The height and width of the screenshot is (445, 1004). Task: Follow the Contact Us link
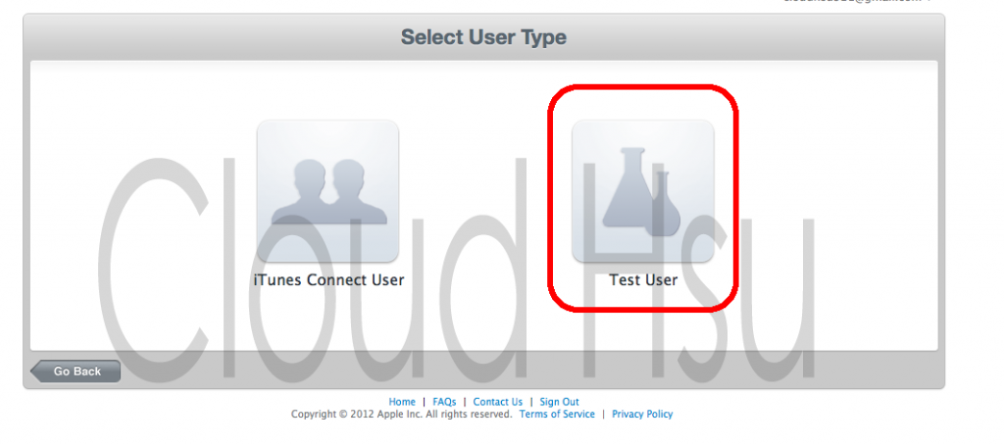coord(497,402)
